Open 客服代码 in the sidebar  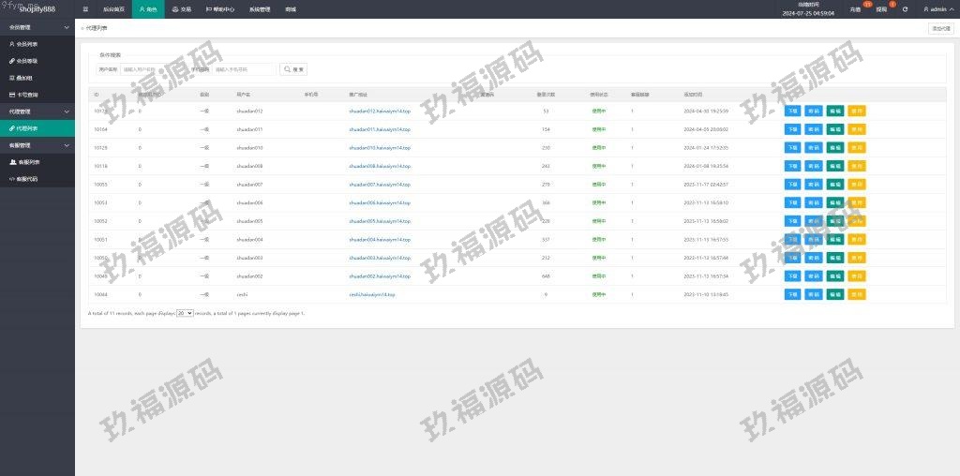click(28, 178)
